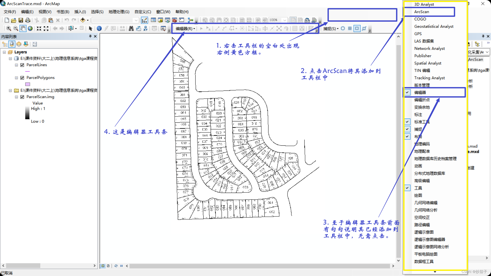Open the Python window icon
This screenshot has height=276, width=491.
click(182, 20)
